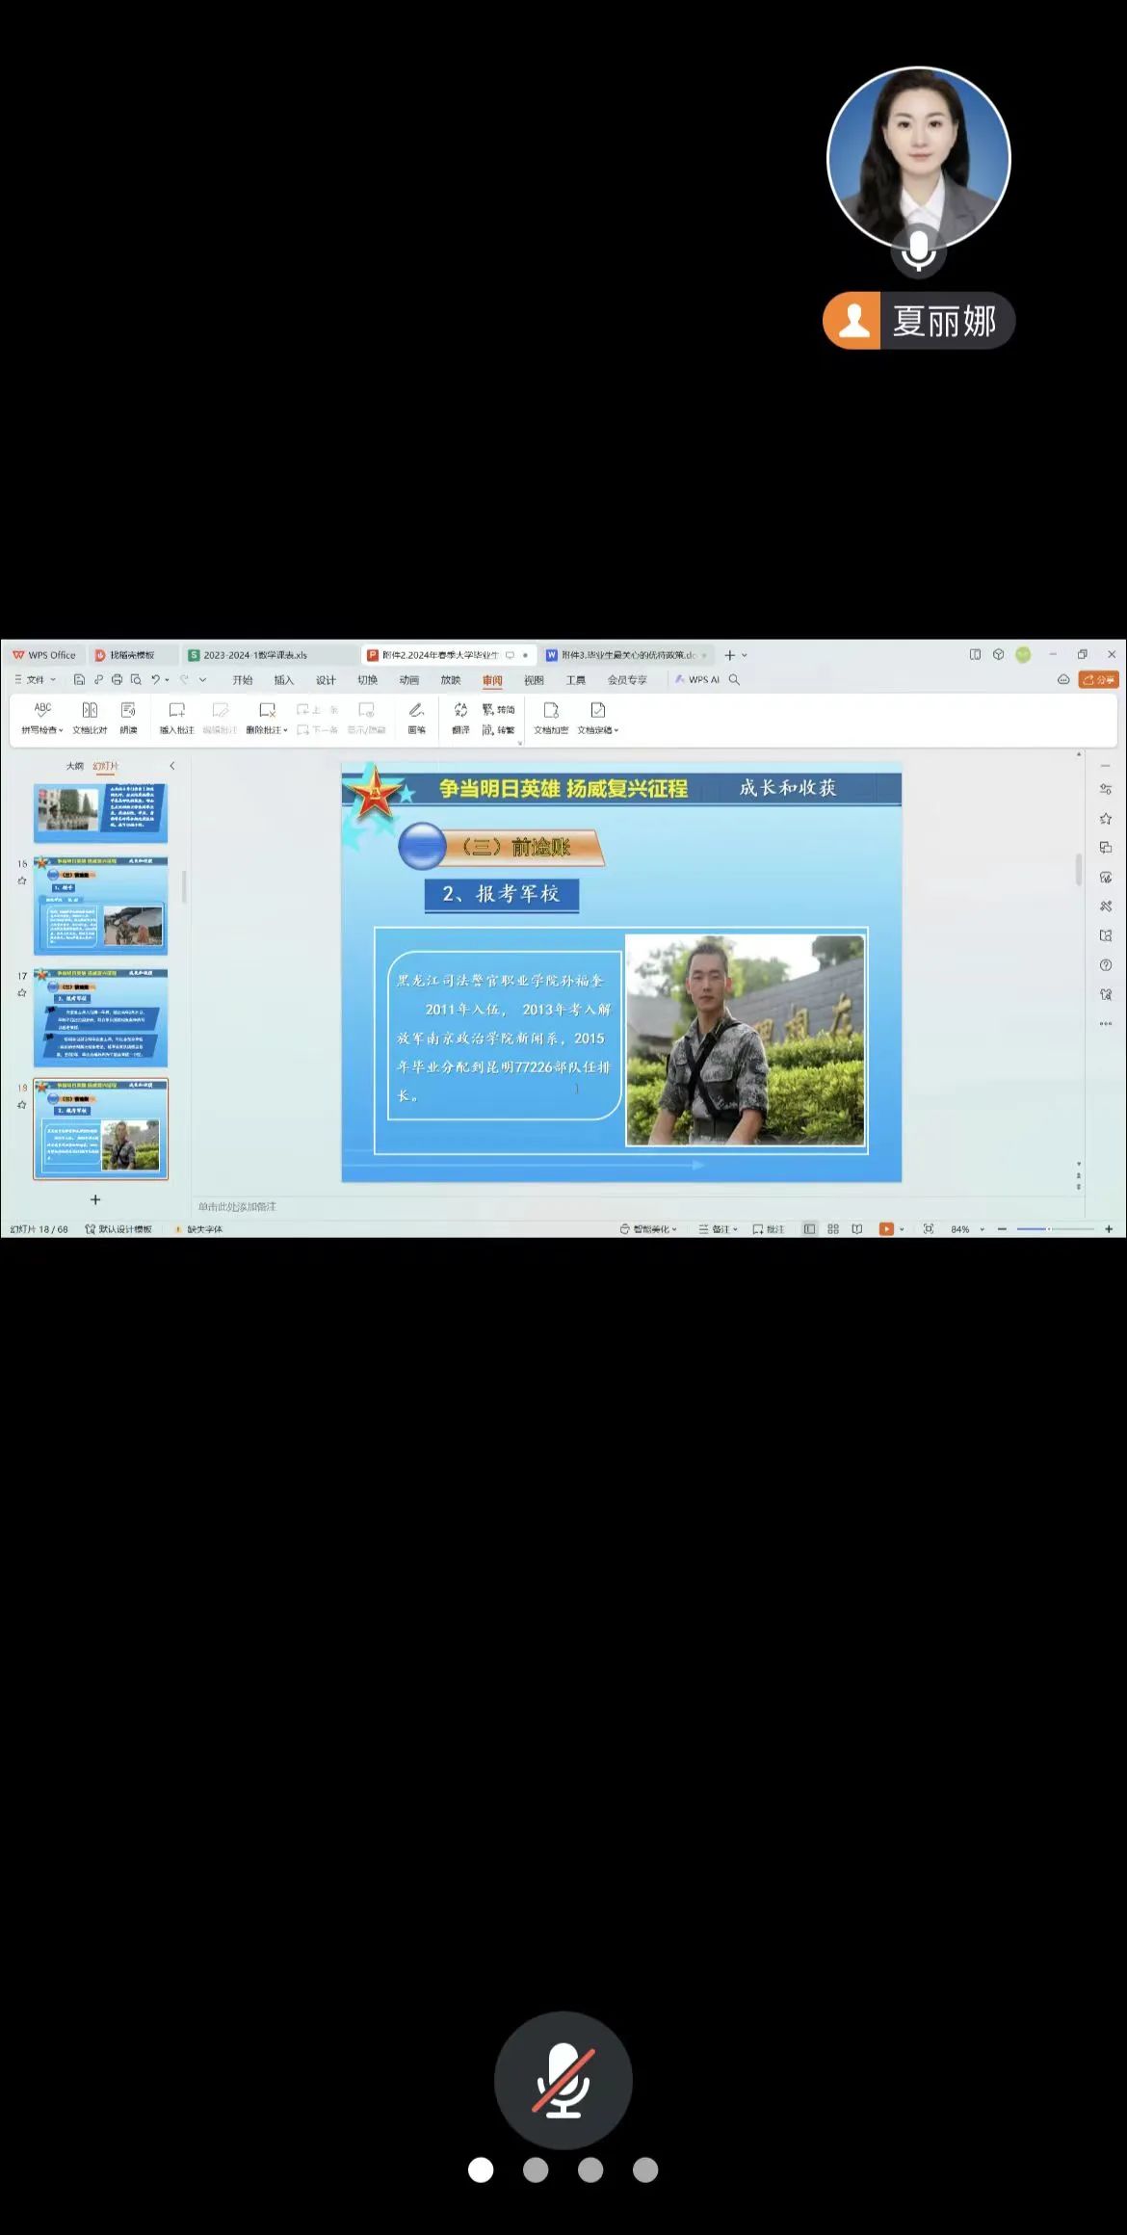Switch to slide sorter grid view
The image size is (1127, 2235).
pos(833,1229)
